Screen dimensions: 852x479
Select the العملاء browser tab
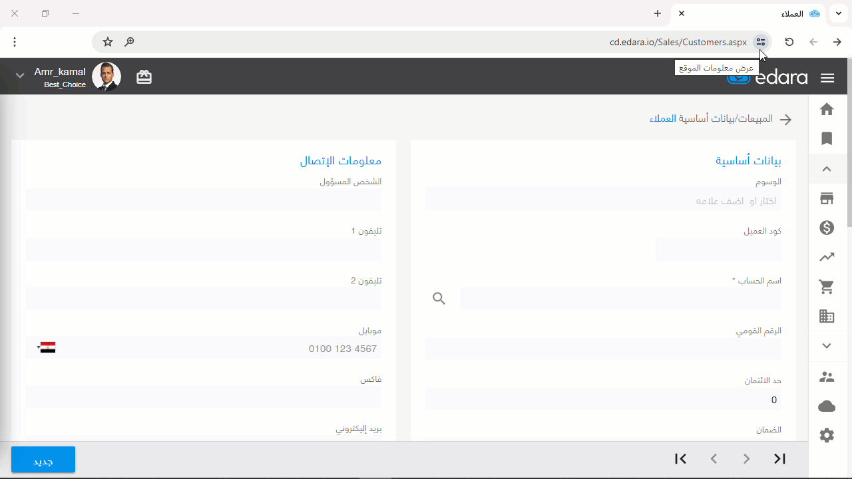748,13
